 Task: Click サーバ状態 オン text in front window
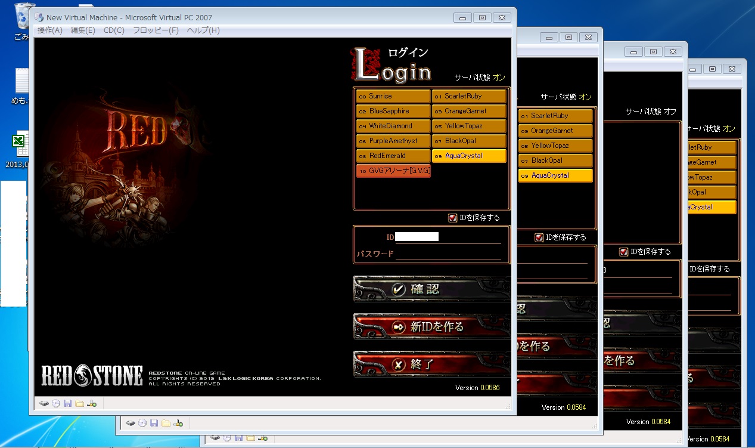pyautogui.click(x=480, y=78)
